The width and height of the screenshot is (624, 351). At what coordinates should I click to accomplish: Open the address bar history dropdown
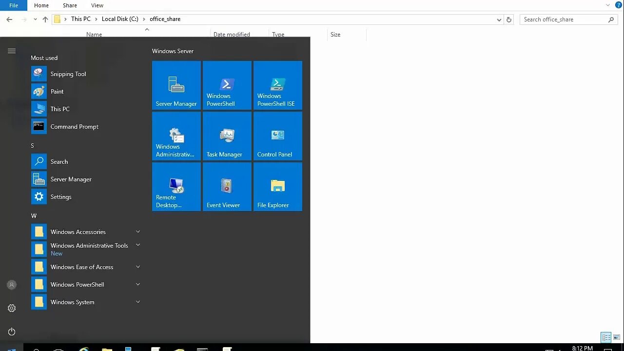(x=499, y=19)
